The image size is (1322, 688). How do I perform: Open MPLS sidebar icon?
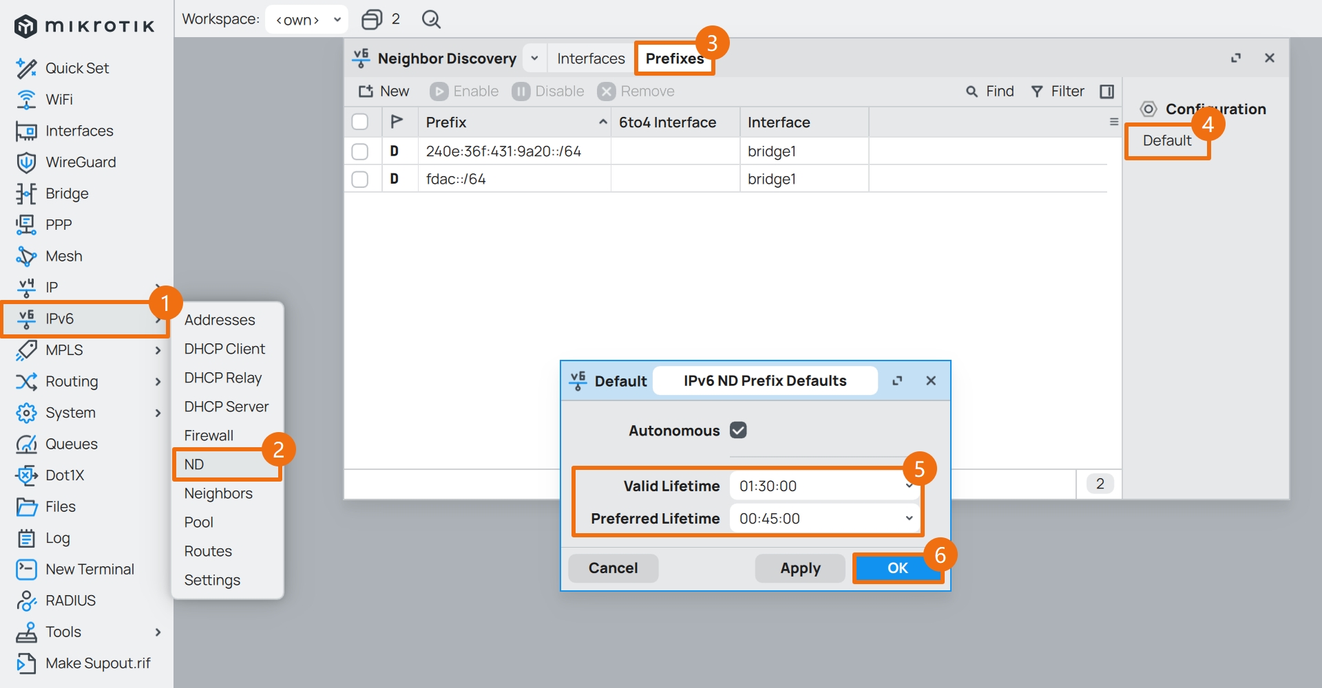(x=26, y=350)
